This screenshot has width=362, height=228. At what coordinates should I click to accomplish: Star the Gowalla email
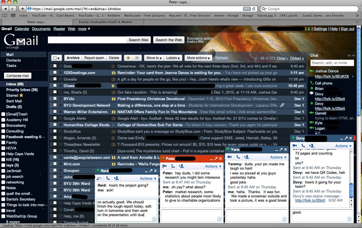pyautogui.click(x=60, y=79)
